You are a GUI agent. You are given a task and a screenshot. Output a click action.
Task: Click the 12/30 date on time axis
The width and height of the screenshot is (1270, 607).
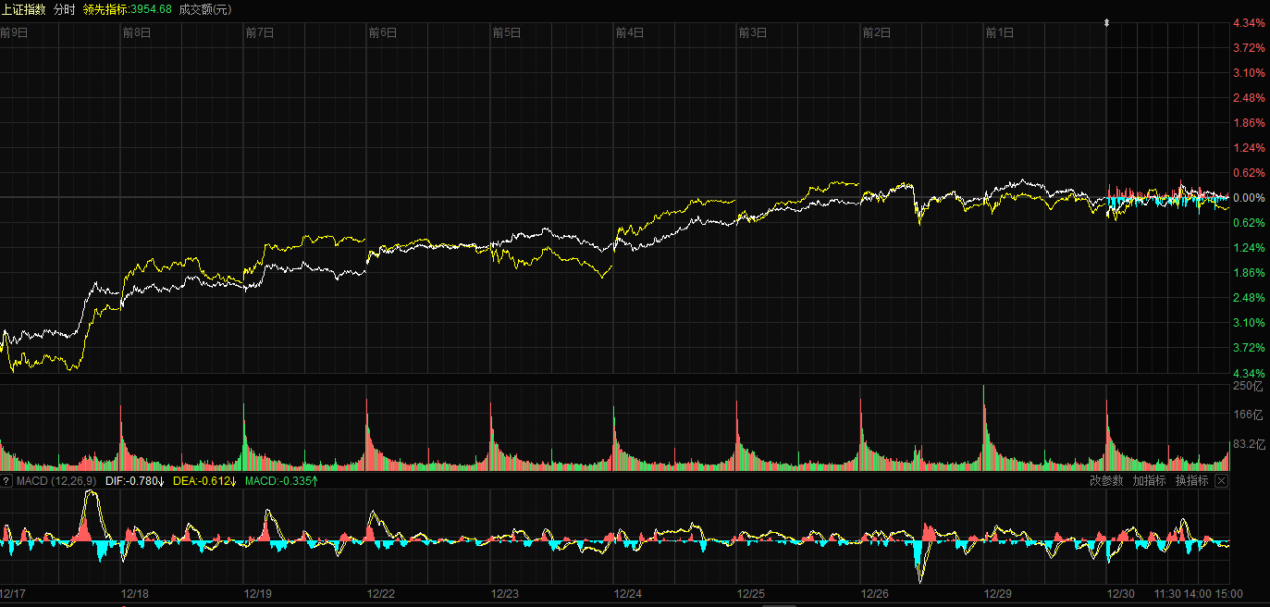coord(1121,593)
